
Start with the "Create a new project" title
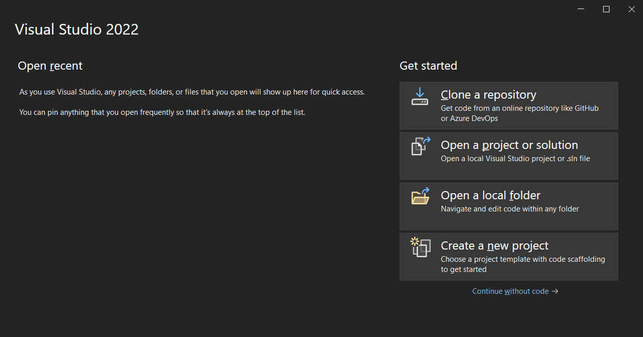click(x=494, y=246)
